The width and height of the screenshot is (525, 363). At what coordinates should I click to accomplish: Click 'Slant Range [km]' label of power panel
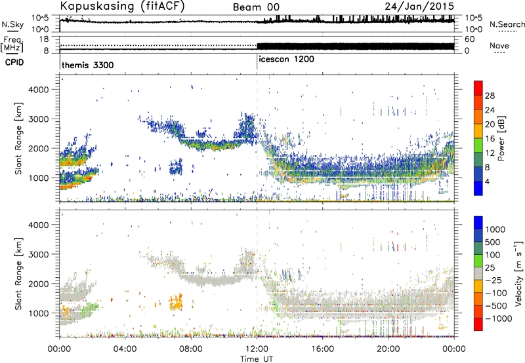[18, 138]
